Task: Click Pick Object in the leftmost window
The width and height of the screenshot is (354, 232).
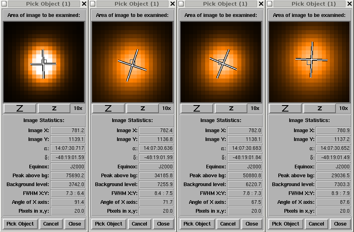Action: (x=20, y=224)
